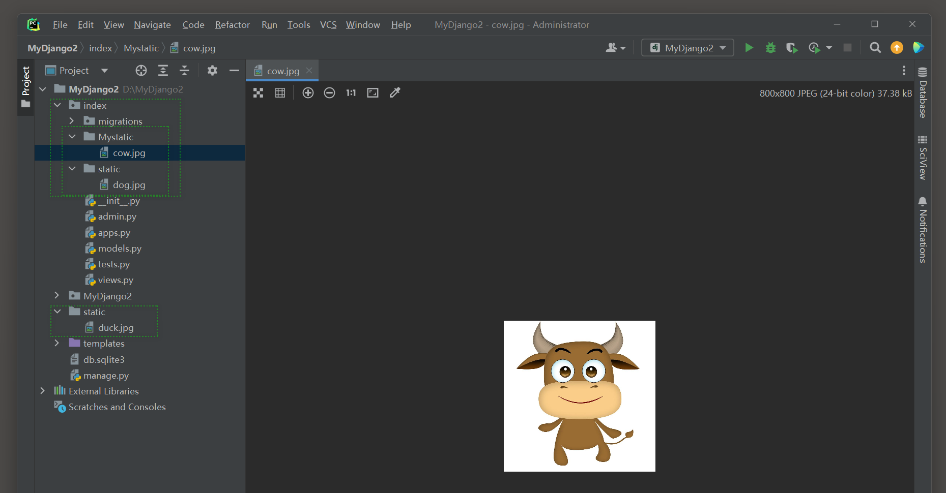Image resolution: width=946 pixels, height=493 pixels.
Task: Expand External Libraries node
Action: (43, 391)
